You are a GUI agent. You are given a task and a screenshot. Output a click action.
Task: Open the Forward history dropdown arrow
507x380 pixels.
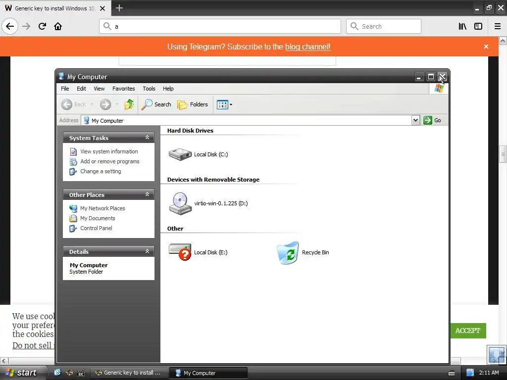(117, 104)
